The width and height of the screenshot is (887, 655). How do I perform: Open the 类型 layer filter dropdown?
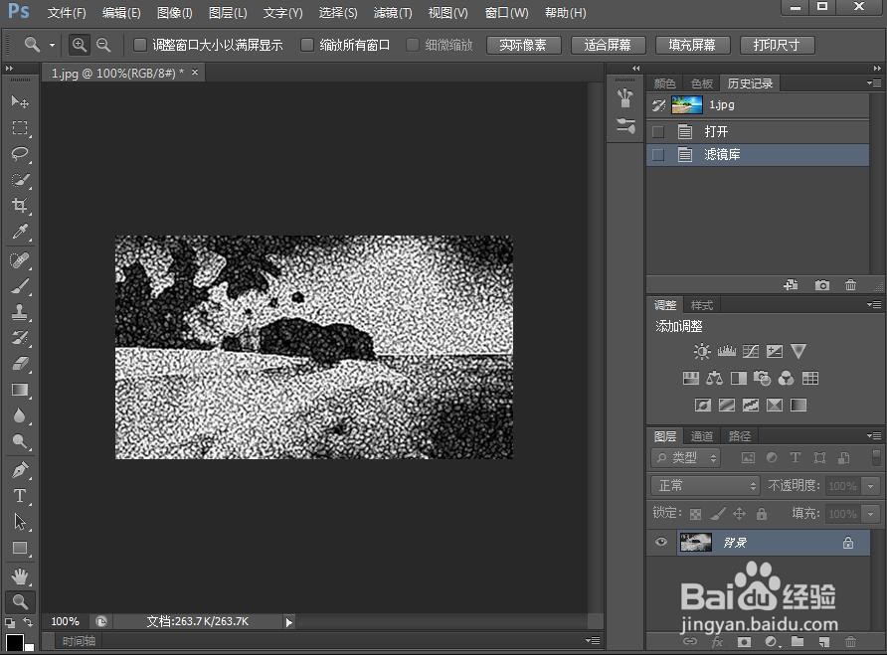coord(686,457)
